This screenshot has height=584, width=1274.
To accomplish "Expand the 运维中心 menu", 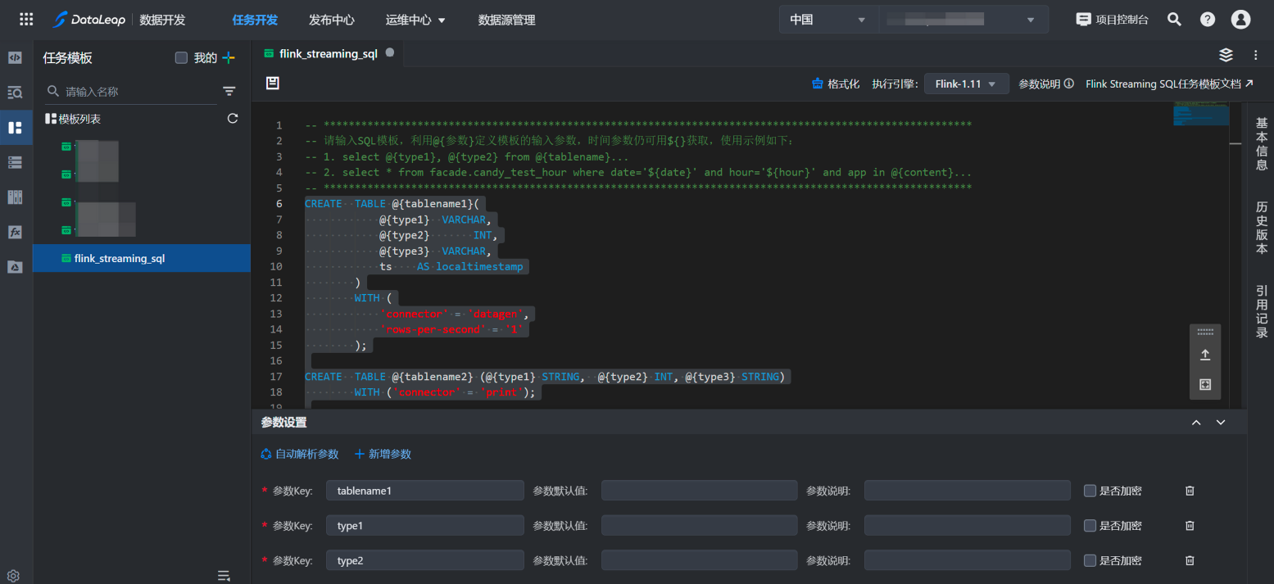I will point(415,20).
